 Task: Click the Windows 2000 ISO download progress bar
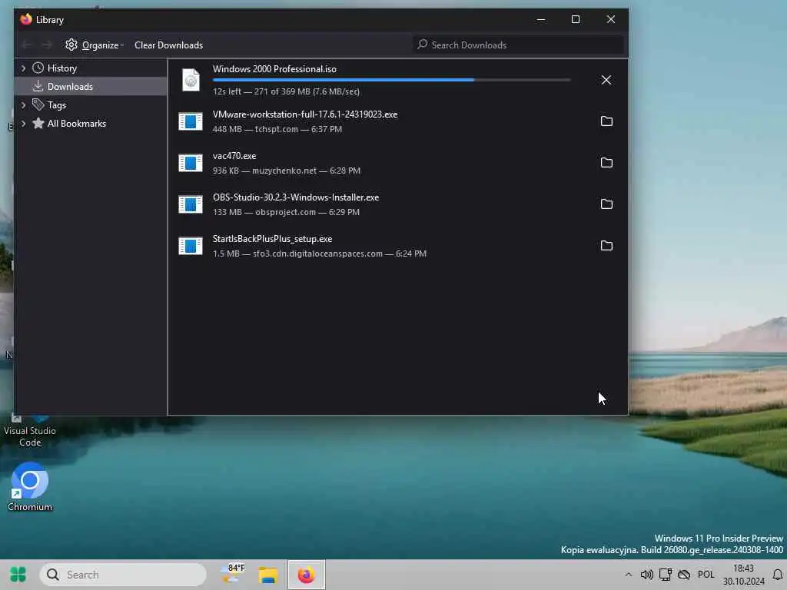coord(391,80)
